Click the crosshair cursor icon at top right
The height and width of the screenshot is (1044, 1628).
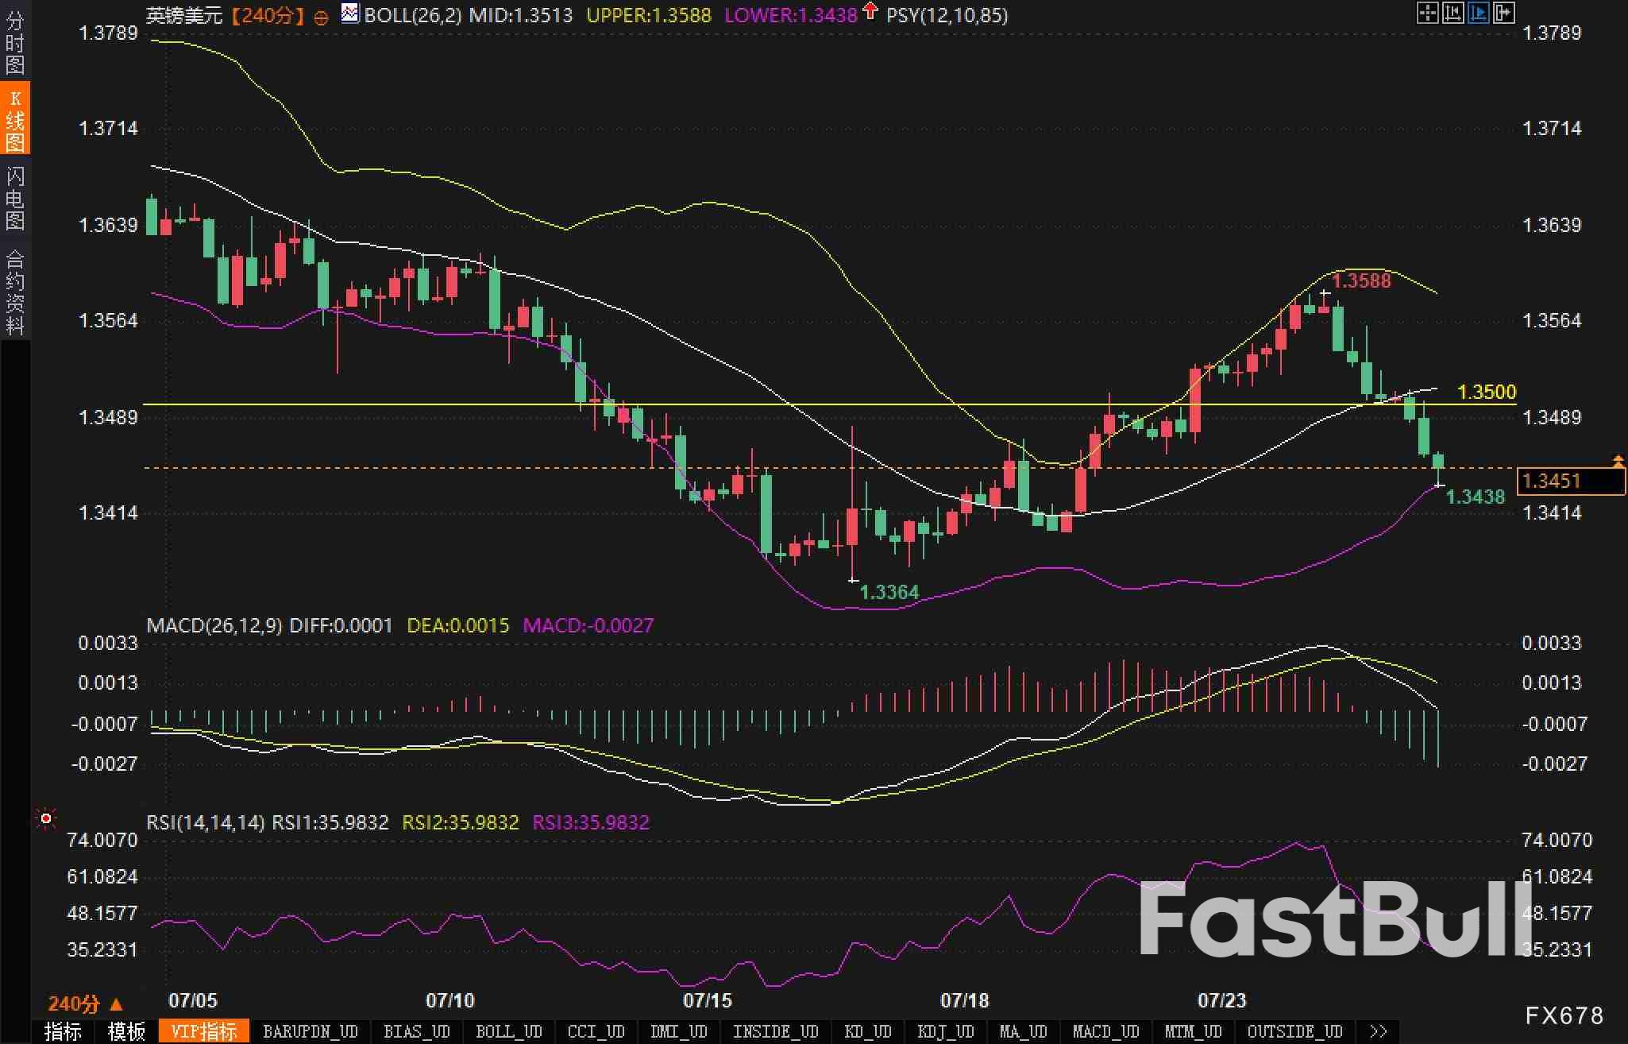coord(1427,13)
